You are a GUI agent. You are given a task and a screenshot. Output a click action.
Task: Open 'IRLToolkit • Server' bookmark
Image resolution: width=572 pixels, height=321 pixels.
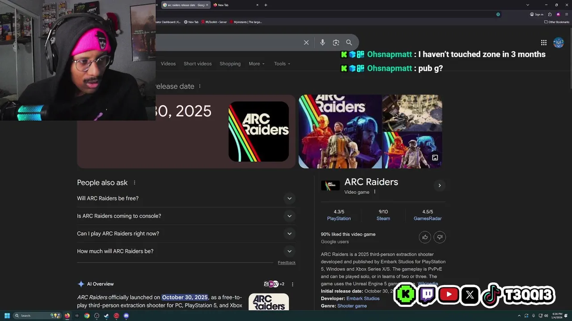tap(214, 22)
